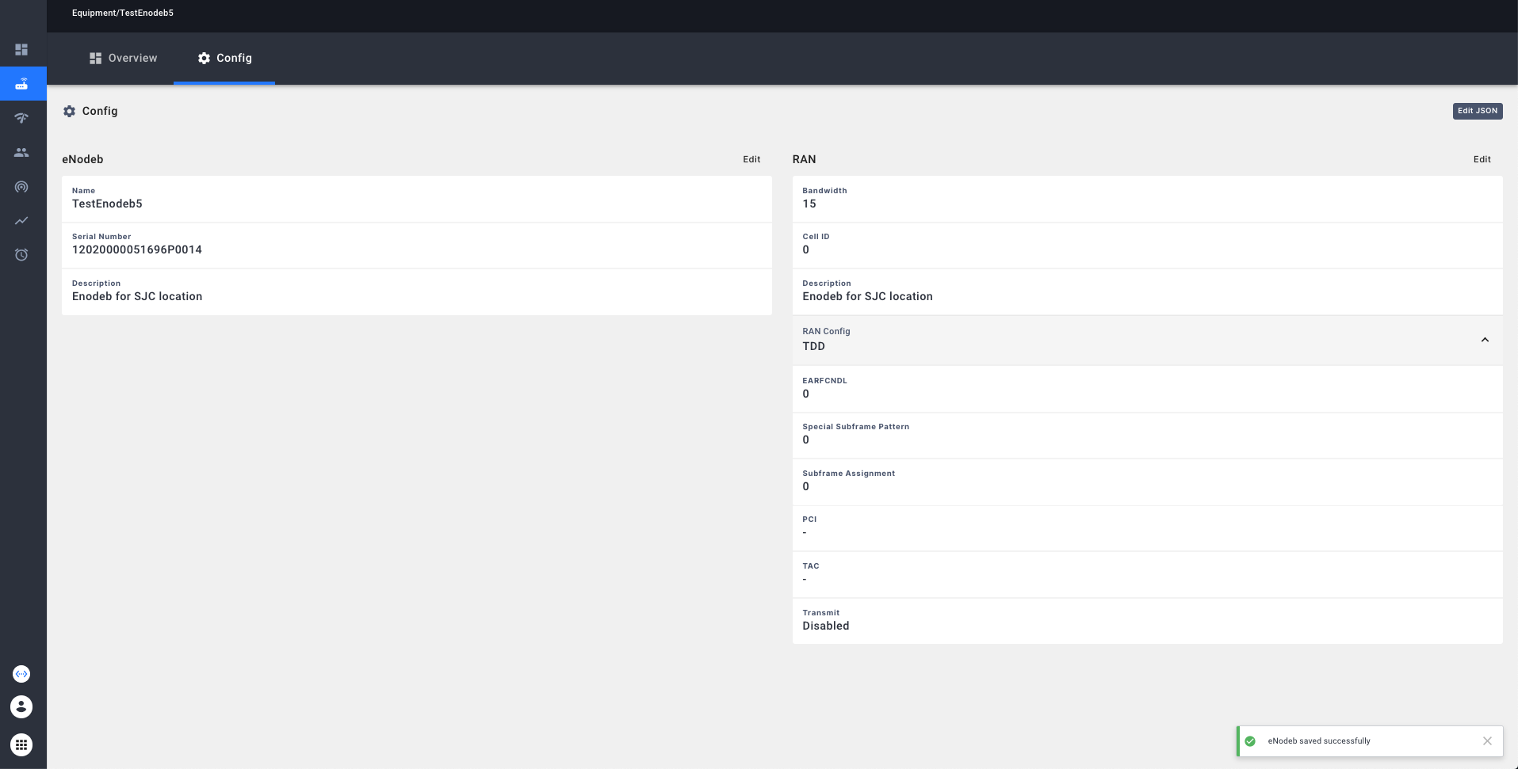Click the Edit JSON button
Screen dimensions: 1518x769
[x=1476, y=111]
